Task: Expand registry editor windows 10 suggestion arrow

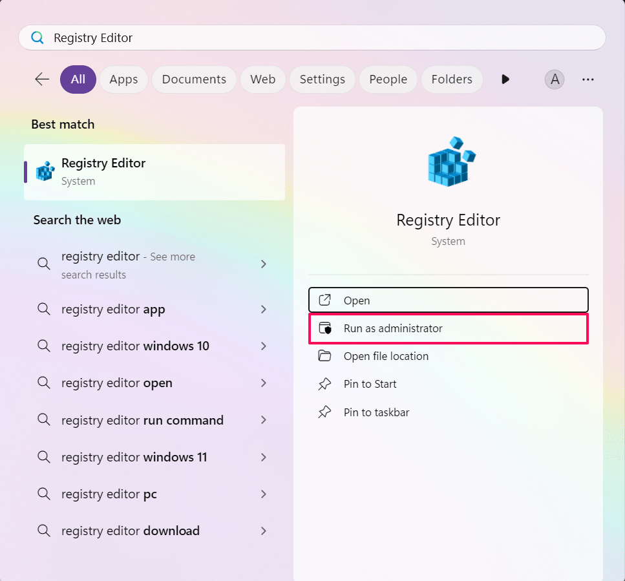Action: 264,346
